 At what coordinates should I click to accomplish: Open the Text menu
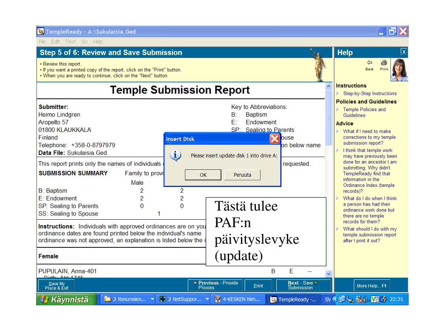click(x=70, y=41)
